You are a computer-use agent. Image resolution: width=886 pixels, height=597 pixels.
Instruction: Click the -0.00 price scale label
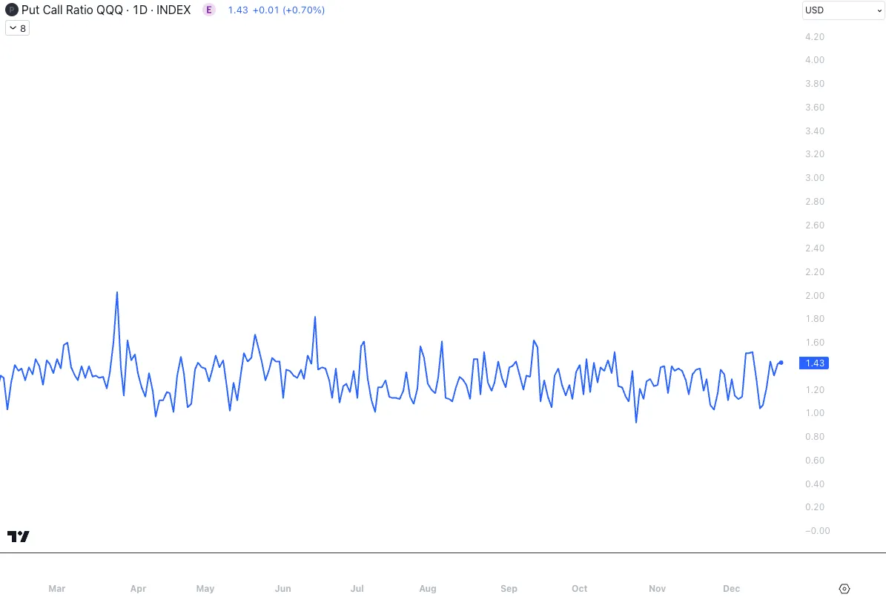point(815,531)
